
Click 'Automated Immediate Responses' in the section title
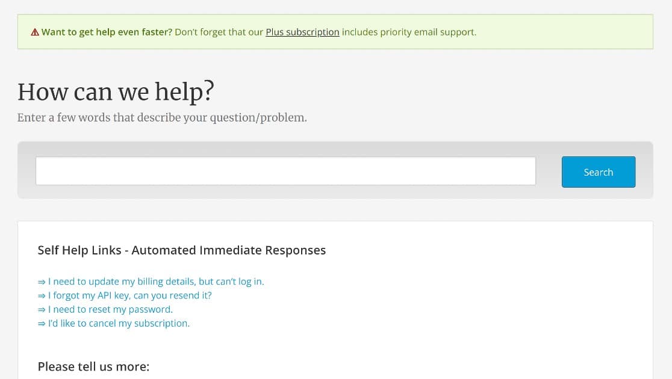pyautogui.click(x=228, y=250)
